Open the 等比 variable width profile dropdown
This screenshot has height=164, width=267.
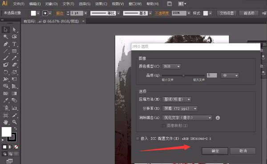coord(118,13)
